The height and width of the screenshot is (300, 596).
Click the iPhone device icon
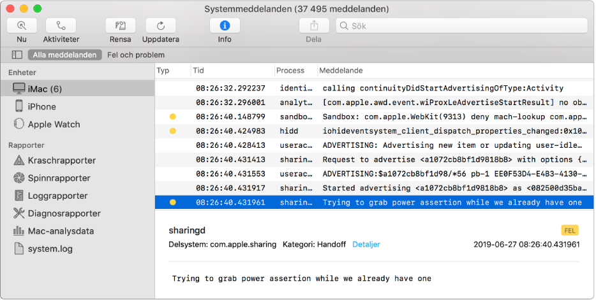[19, 106]
